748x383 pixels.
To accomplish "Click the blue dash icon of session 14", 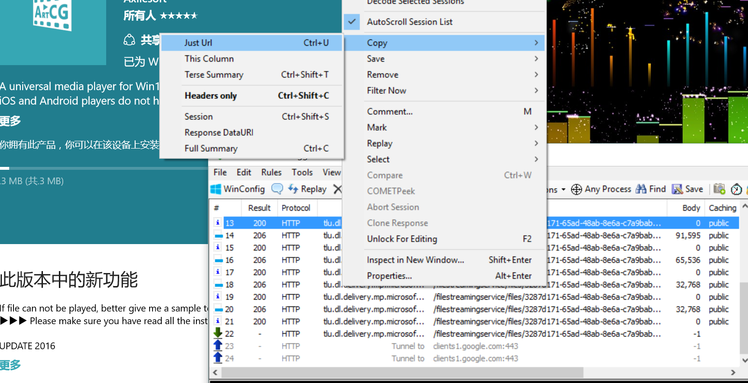I will tap(218, 235).
